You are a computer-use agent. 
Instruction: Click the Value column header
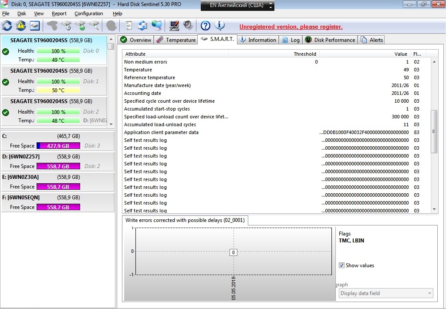click(x=365, y=54)
